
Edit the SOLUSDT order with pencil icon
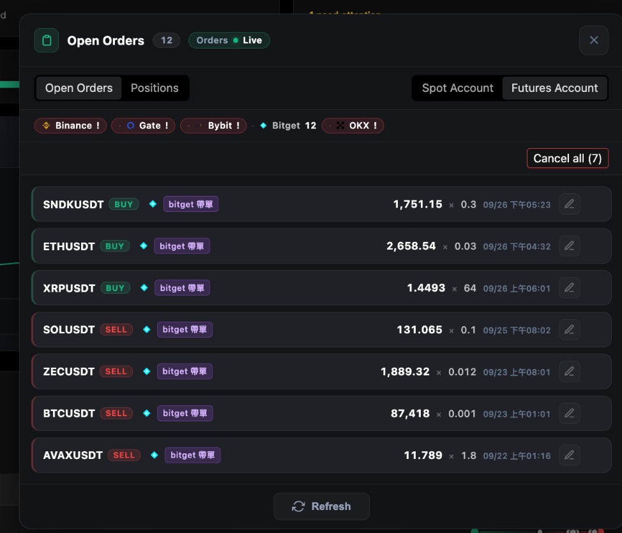click(x=569, y=329)
